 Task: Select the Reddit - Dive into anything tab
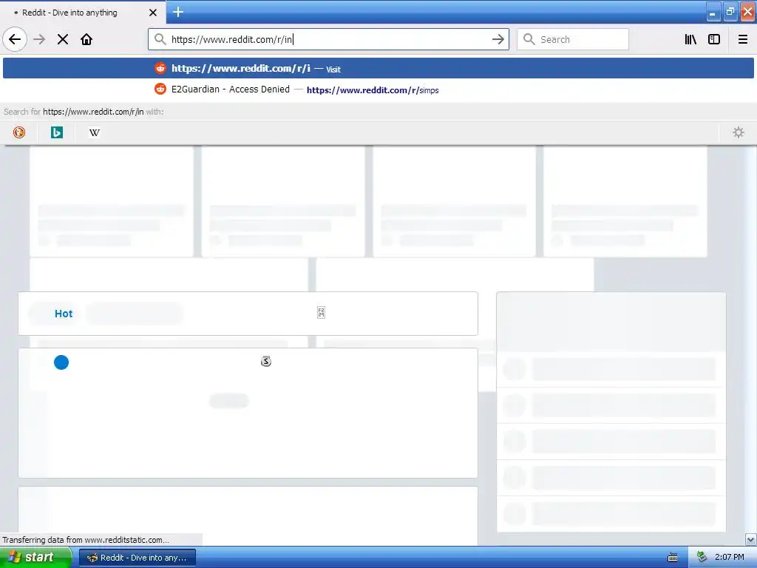coord(83,13)
